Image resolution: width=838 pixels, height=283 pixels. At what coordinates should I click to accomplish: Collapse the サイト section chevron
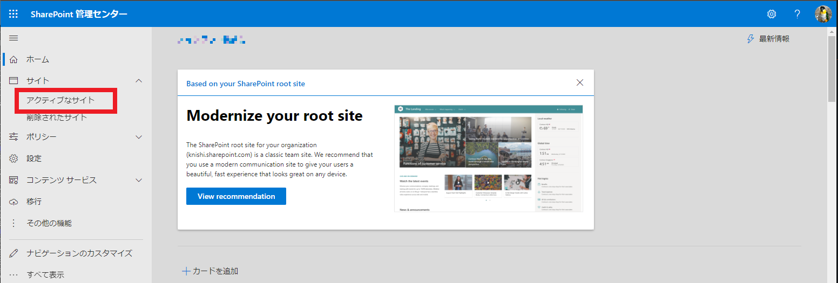pyautogui.click(x=139, y=81)
